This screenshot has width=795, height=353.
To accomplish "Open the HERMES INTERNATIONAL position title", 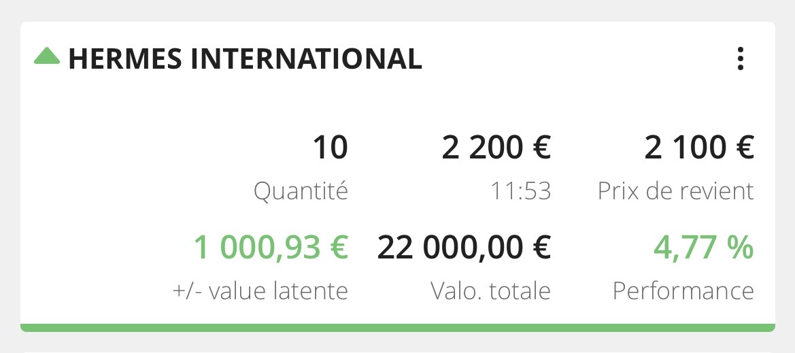I will (x=245, y=59).
